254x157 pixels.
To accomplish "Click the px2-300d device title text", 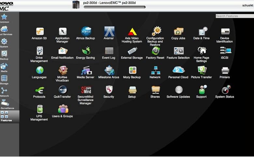I will tap(109, 3).
